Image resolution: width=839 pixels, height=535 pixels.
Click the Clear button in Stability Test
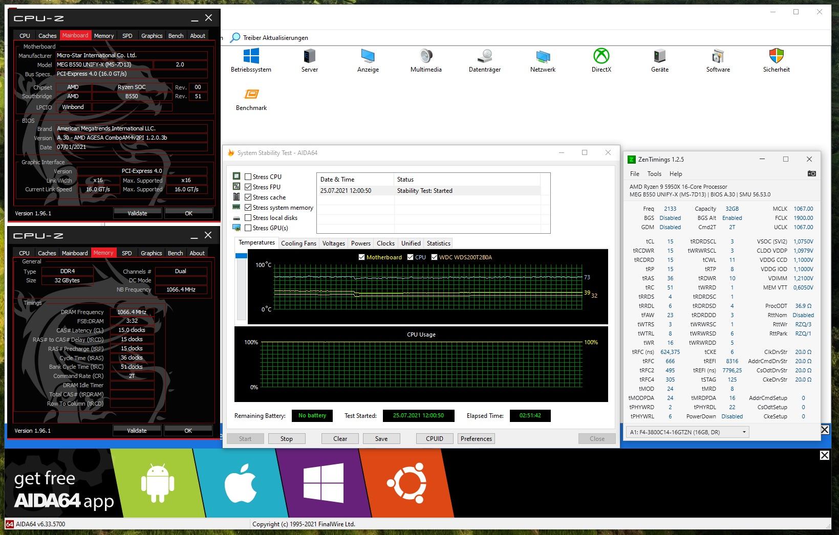pyautogui.click(x=340, y=438)
